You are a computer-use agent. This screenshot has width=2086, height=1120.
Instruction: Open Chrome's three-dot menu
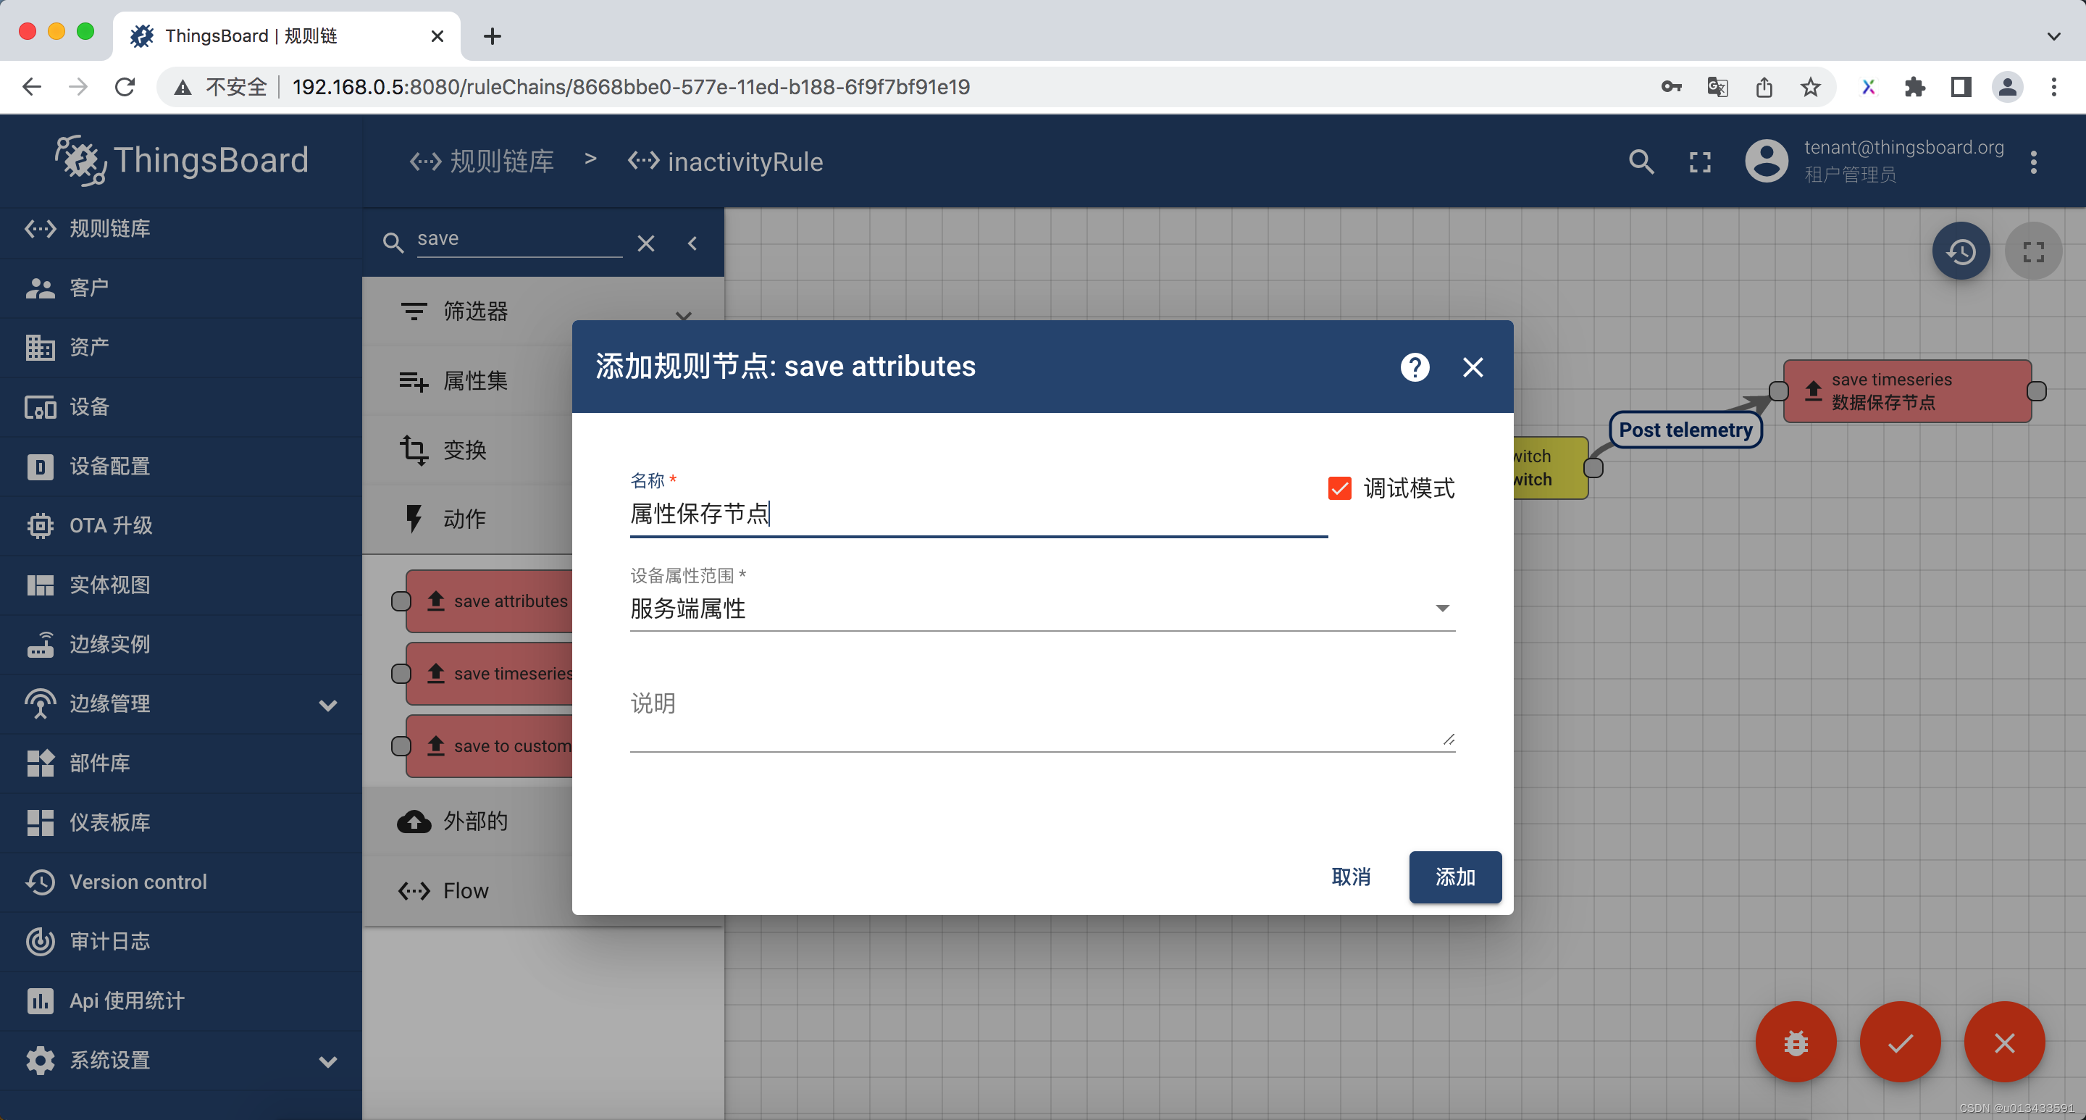click(x=2053, y=87)
